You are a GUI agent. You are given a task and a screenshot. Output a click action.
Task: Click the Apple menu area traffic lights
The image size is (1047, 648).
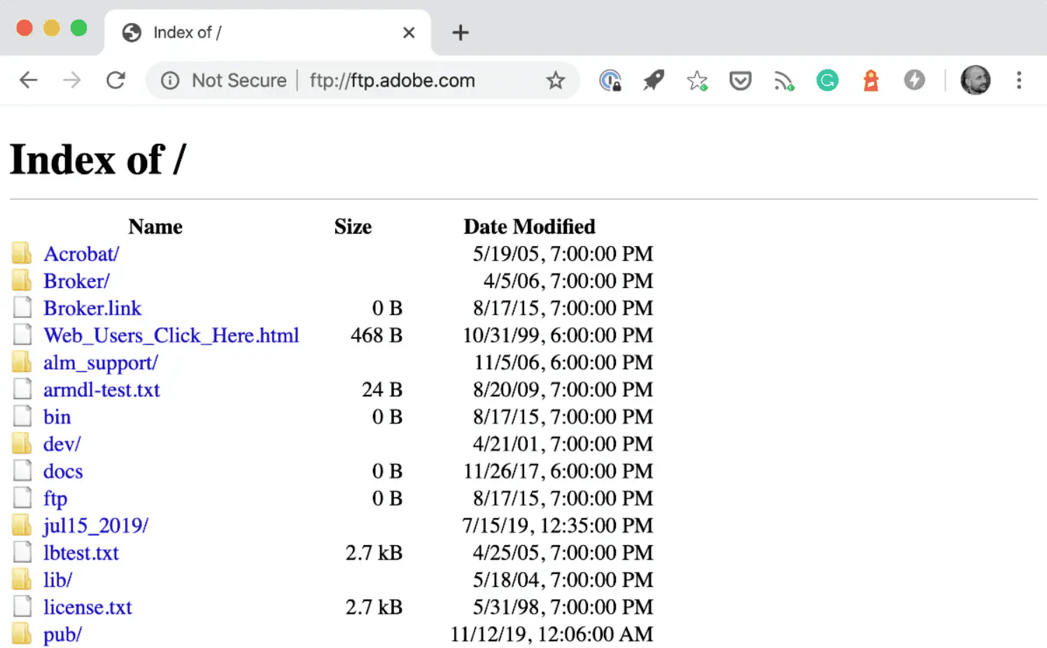(51, 28)
